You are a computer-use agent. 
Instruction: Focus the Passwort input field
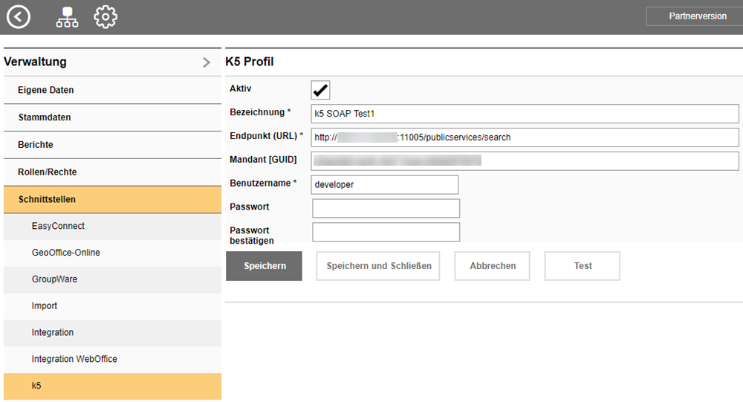386,208
